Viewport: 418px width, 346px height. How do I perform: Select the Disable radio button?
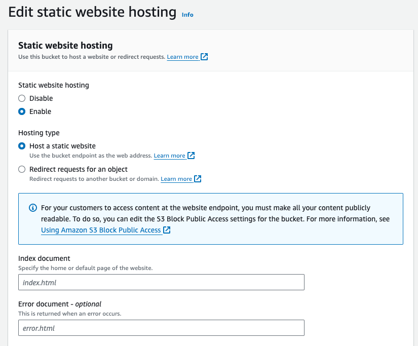pos(22,98)
